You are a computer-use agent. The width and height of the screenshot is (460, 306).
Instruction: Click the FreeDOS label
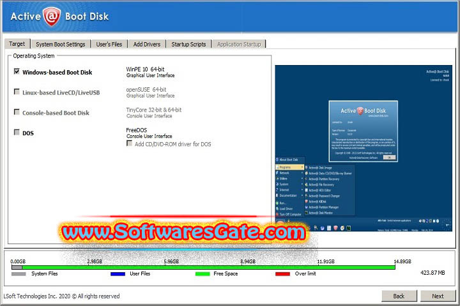pyautogui.click(x=137, y=130)
